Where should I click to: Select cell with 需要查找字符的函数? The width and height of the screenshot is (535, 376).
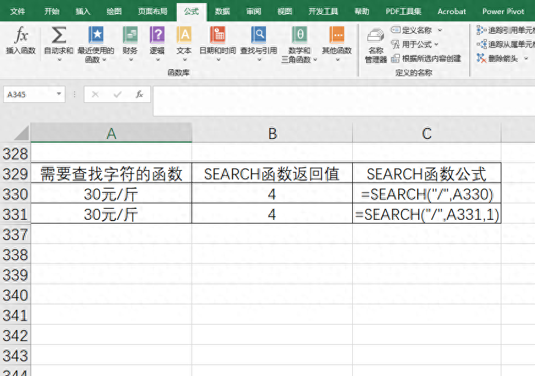pyautogui.click(x=111, y=173)
